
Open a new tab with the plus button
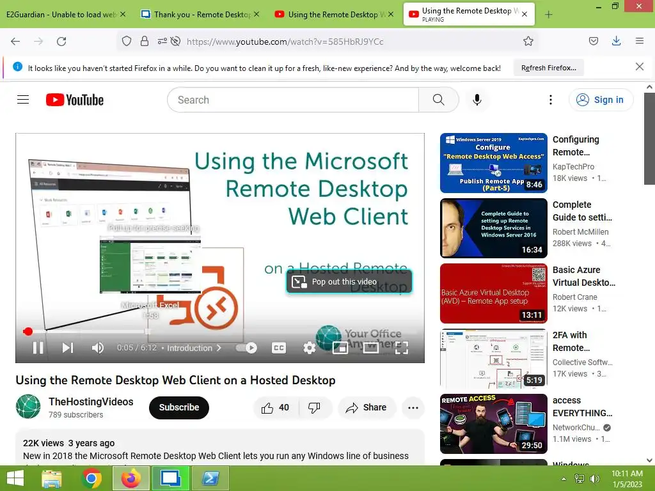(548, 15)
